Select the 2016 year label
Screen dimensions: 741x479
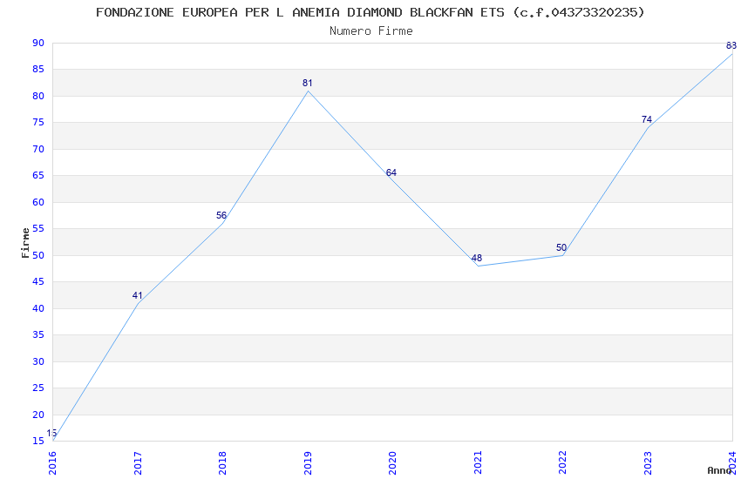pyautogui.click(x=52, y=462)
